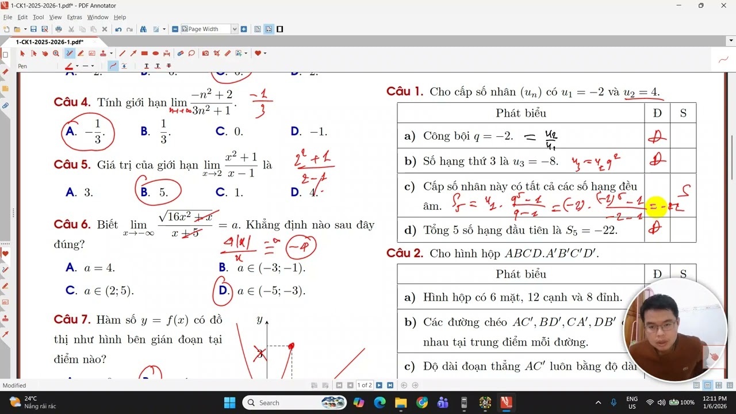The height and width of the screenshot is (414, 736).
Task: Open the Open-file dropdown arrow
Action: pos(25,29)
